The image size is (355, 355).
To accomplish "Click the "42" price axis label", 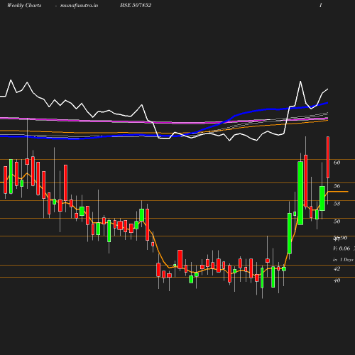I will (x=337, y=269).
